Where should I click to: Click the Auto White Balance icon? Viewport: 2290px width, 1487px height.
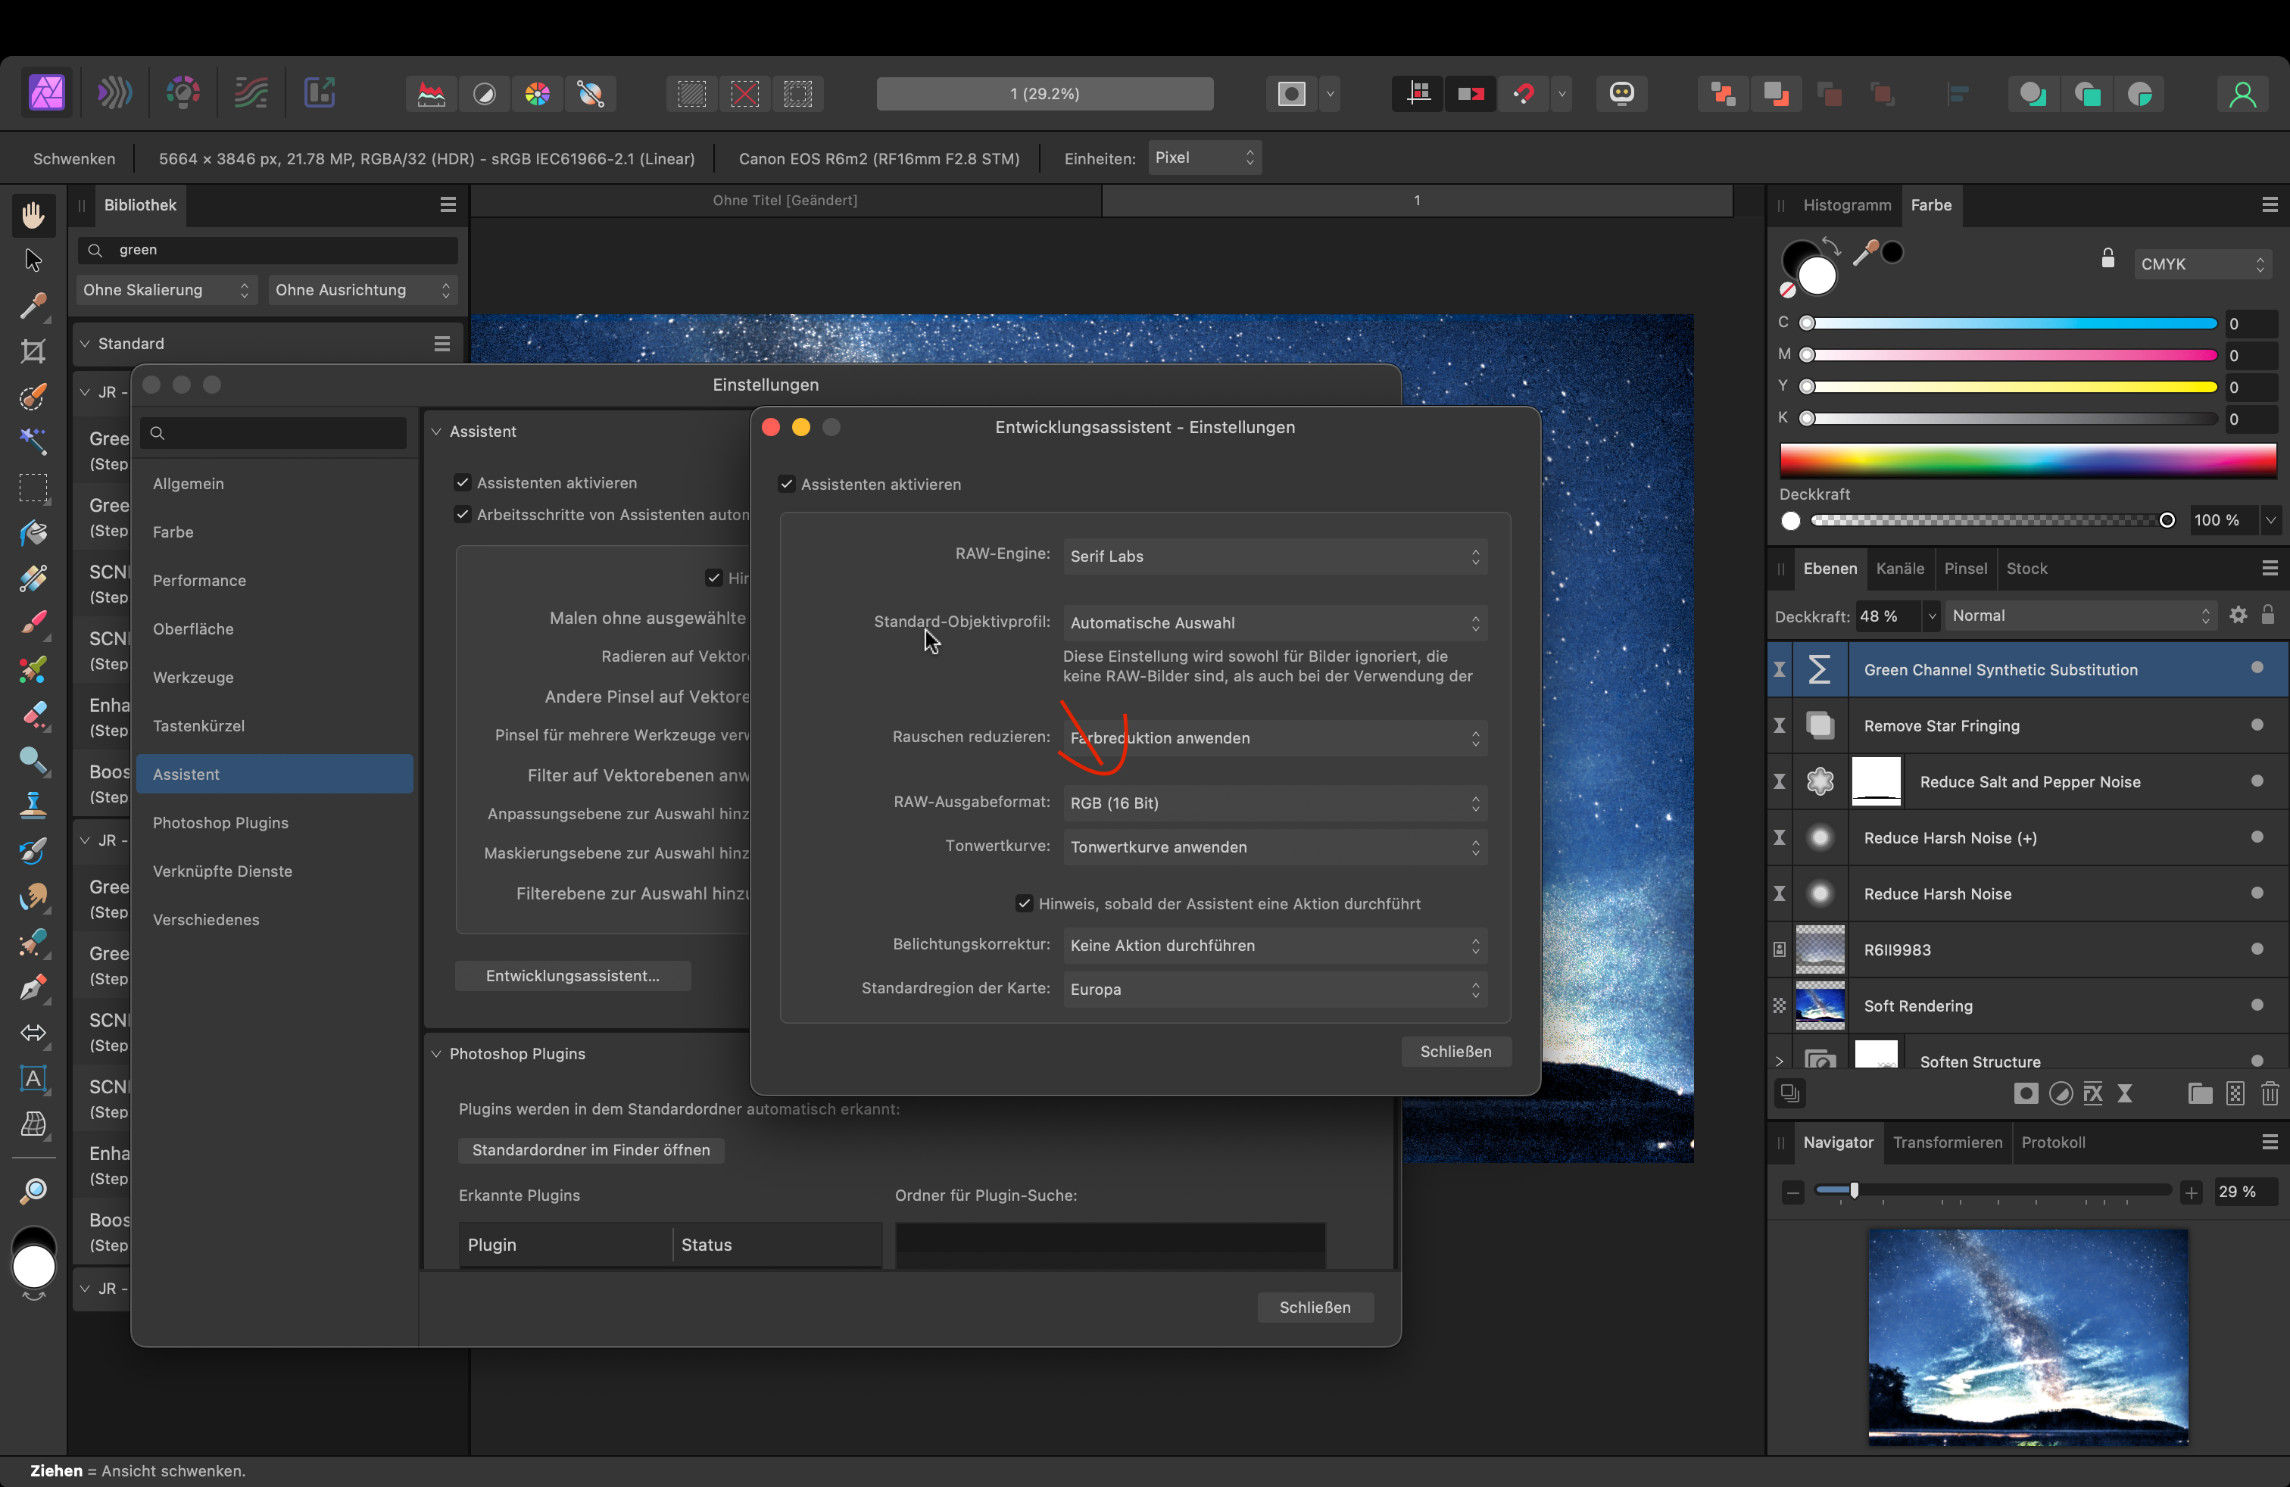click(590, 93)
